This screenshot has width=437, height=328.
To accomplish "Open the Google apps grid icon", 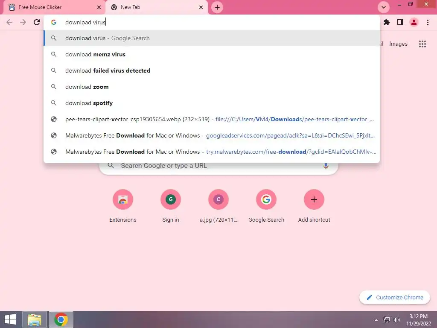I will pyautogui.click(x=422, y=44).
